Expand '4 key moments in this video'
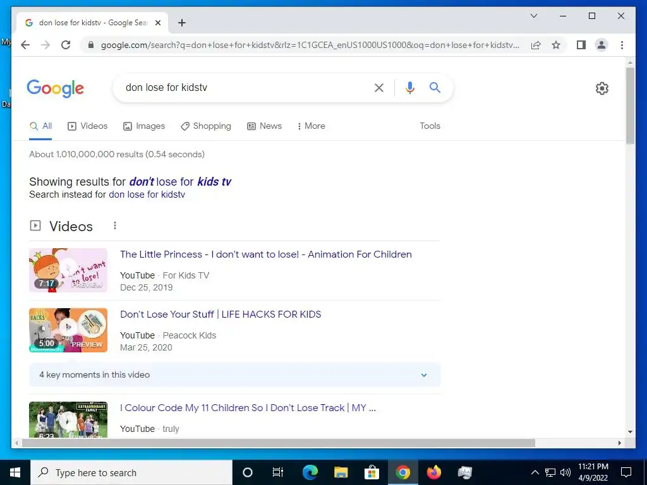647x485 pixels. [x=235, y=375]
